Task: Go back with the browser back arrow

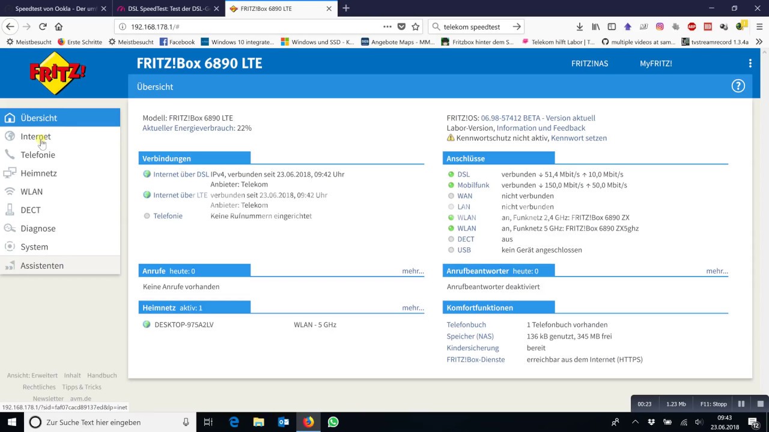Action: [x=10, y=26]
